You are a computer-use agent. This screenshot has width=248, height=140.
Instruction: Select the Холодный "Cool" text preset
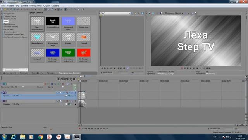(37, 55)
